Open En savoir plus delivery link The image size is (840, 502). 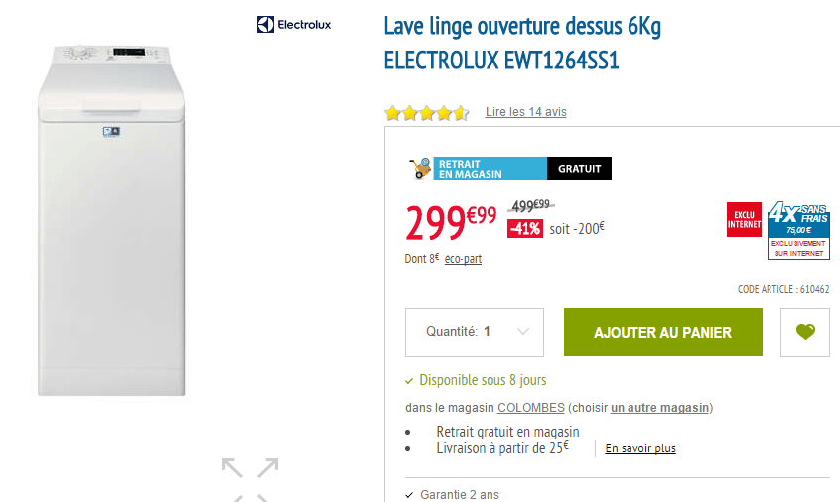(640, 448)
